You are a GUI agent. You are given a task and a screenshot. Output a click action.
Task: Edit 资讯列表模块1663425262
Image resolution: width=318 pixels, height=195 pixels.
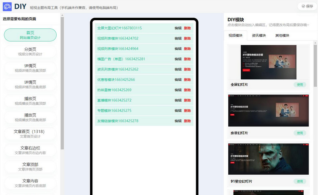pyautogui.click(x=178, y=69)
